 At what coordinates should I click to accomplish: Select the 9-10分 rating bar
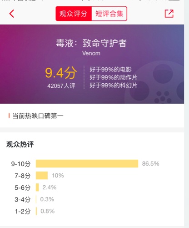(87, 163)
